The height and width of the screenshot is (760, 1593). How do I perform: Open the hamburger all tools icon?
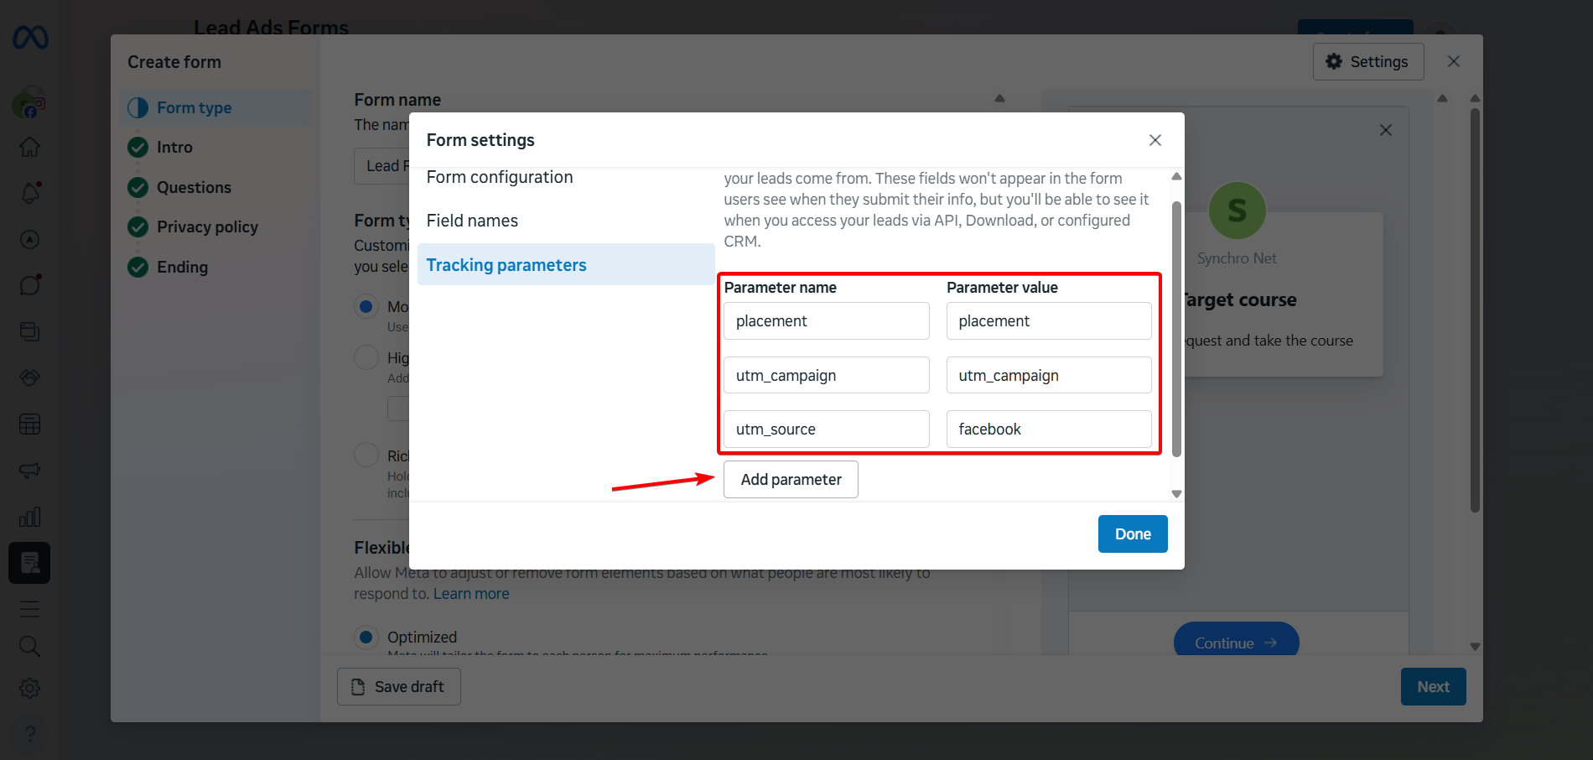[x=30, y=609]
